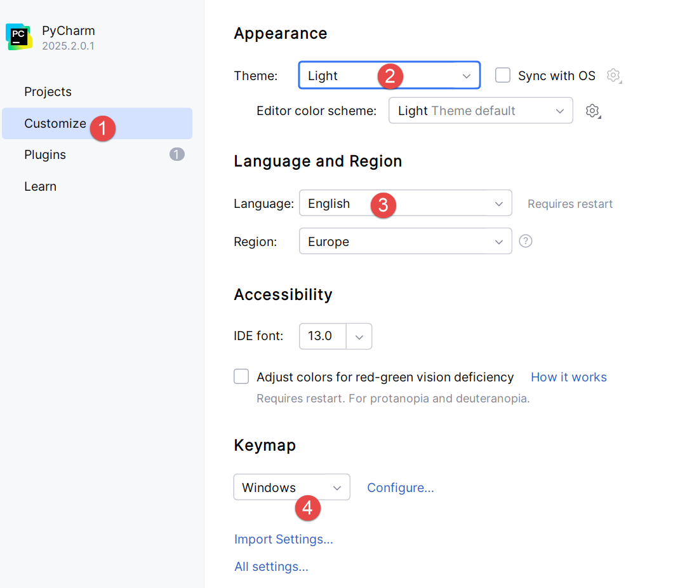Enable the Sync with OS checkbox
Screen dimensions: 685x588
(503, 76)
